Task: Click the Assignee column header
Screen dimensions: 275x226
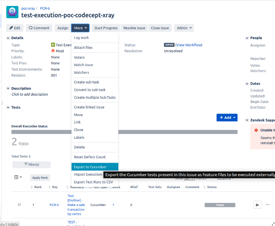Action: [x=173, y=187]
